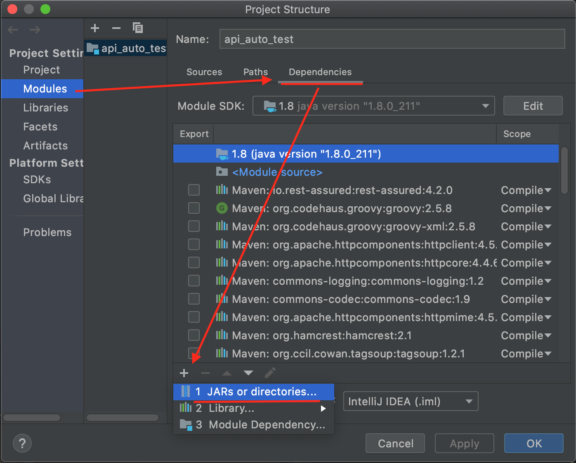Remove dependency using the minus button
This screenshot has height=463, width=576.
click(x=205, y=373)
